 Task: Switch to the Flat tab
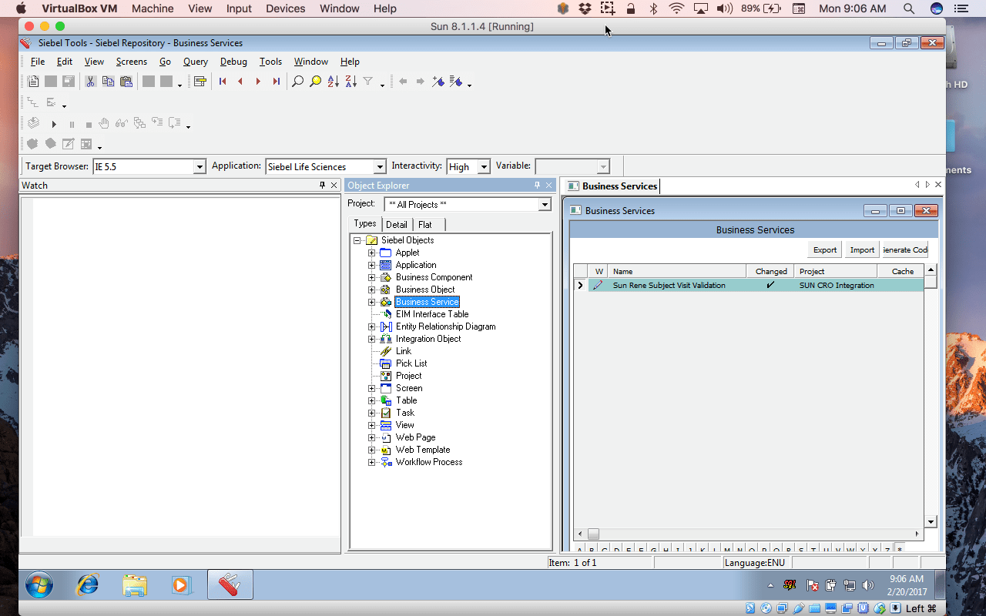point(425,225)
